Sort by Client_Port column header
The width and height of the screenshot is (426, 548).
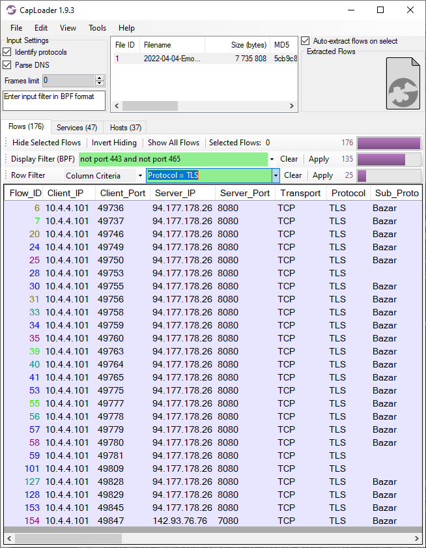click(122, 194)
